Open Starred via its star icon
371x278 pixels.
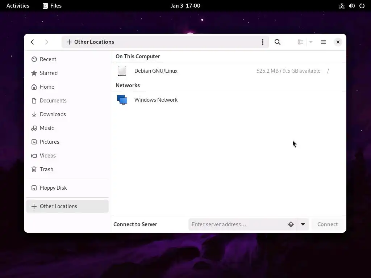(34, 73)
